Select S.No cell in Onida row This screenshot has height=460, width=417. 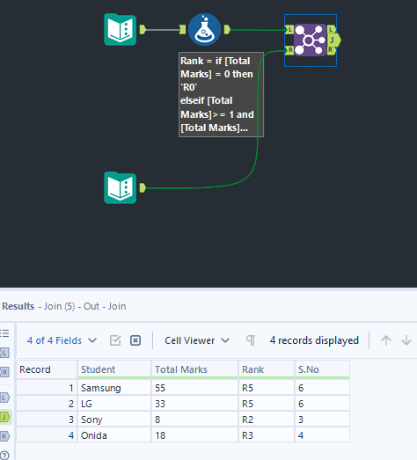pos(322,435)
